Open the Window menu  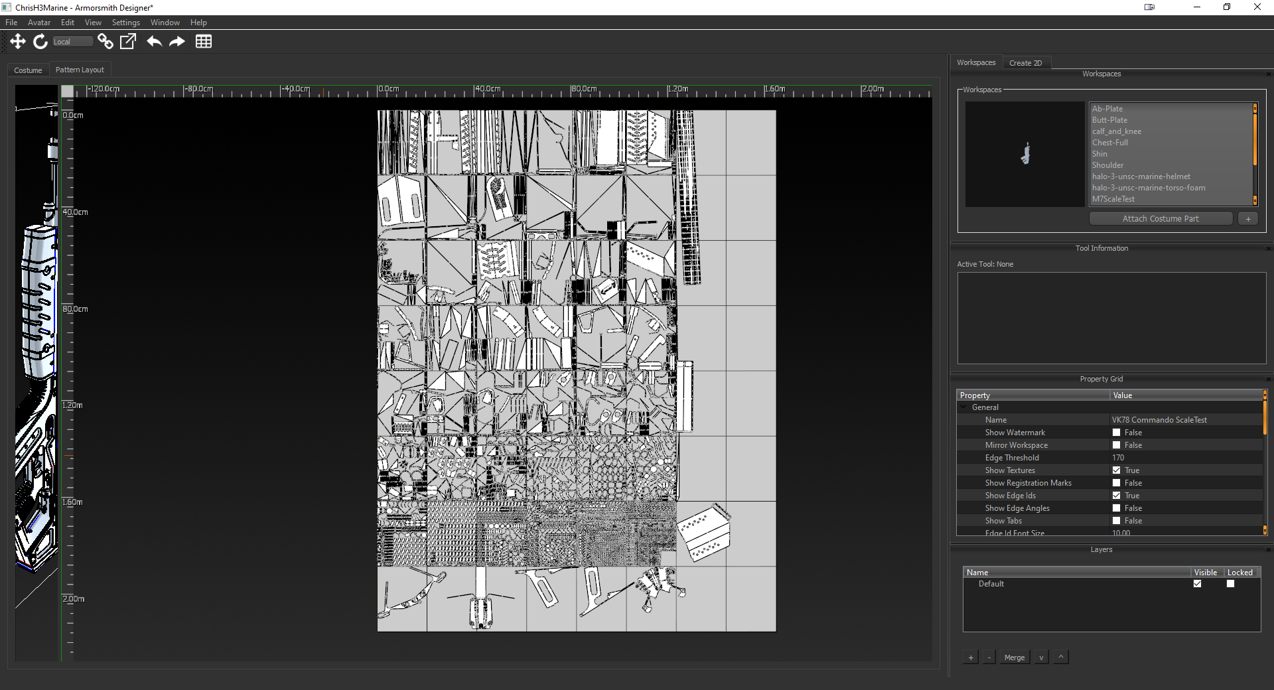coord(165,23)
